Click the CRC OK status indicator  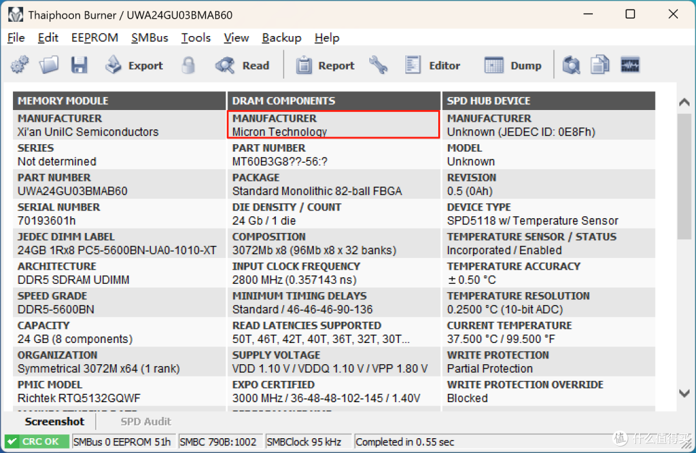(37, 442)
